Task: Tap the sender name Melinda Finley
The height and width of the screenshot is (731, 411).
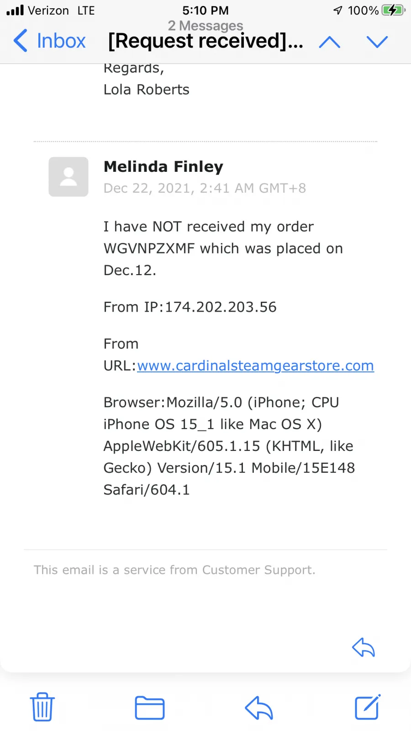Action: click(x=163, y=167)
